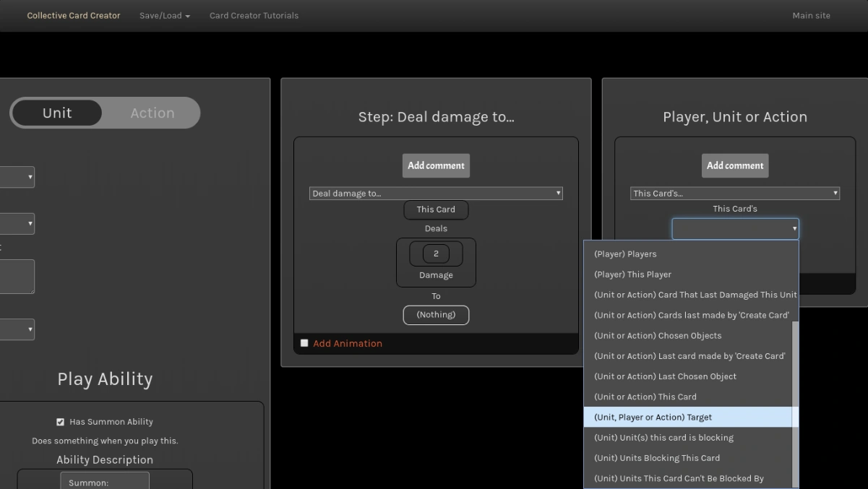
Task: Select '(Unit or Action) Chosen Objects' option
Action: [x=688, y=336]
